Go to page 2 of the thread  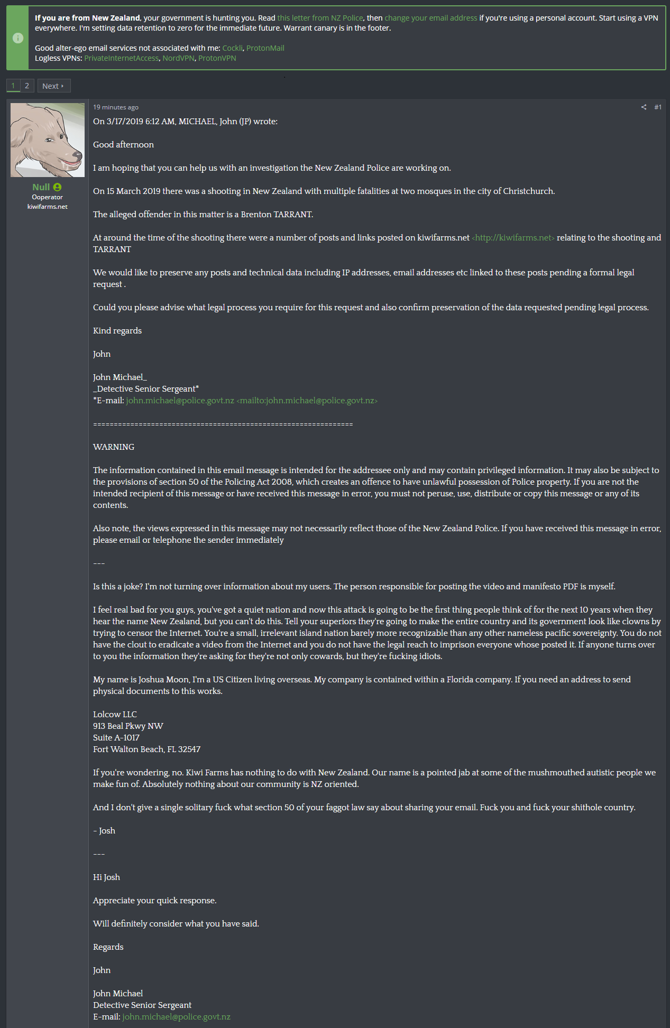[x=27, y=86]
